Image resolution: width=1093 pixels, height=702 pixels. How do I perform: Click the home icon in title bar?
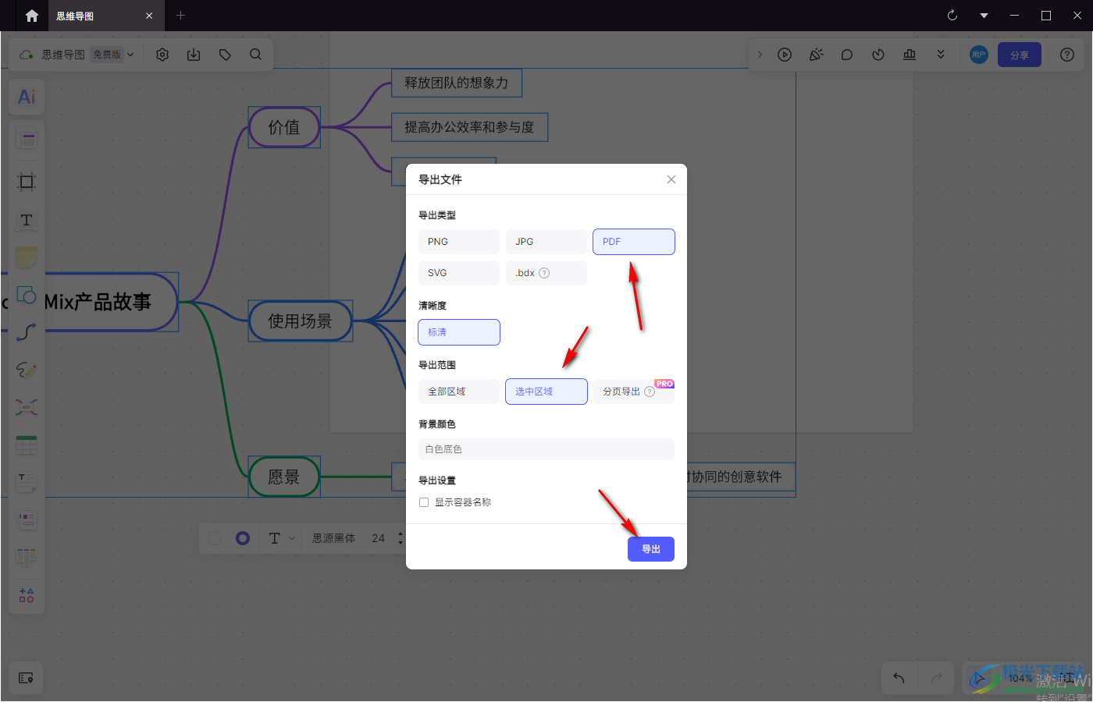tap(32, 16)
